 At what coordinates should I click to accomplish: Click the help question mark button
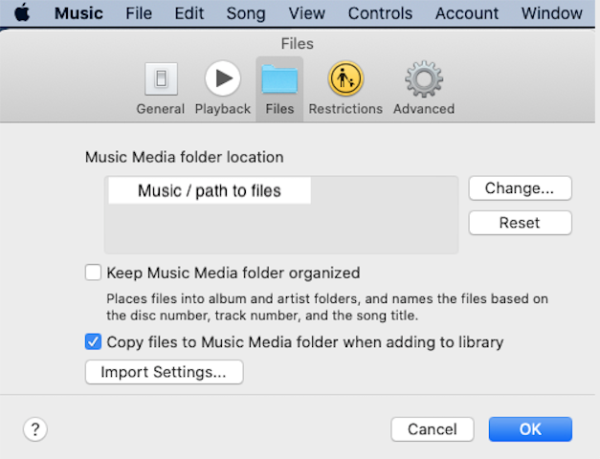click(x=35, y=428)
